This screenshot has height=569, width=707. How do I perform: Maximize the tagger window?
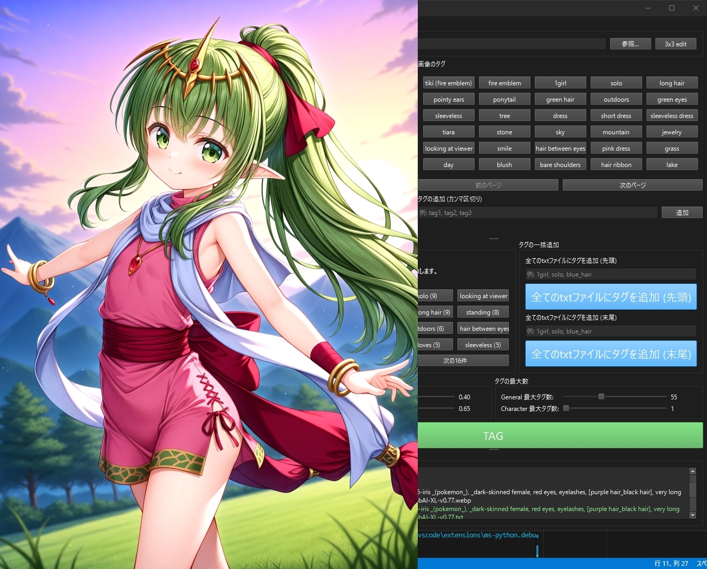672,8
